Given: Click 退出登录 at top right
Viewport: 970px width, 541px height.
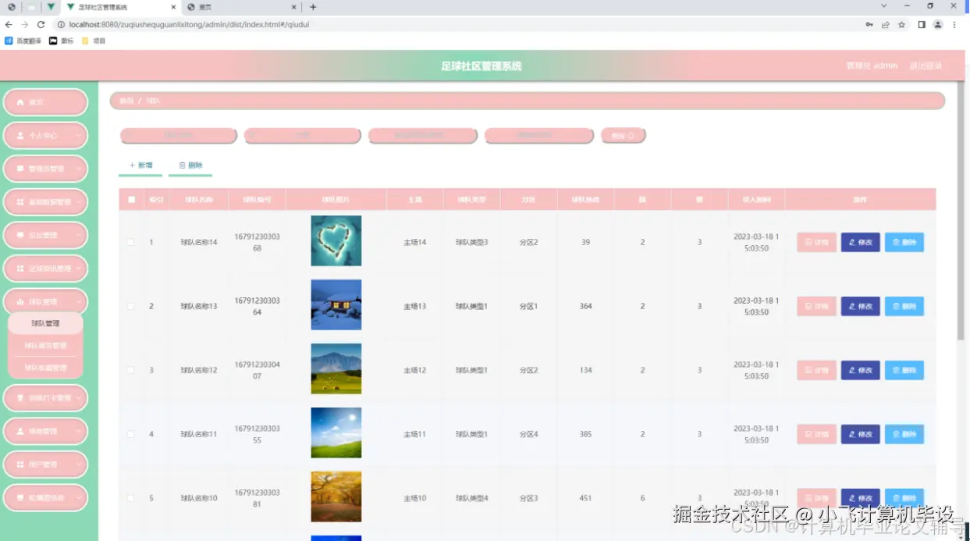Looking at the screenshot, I should point(925,66).
